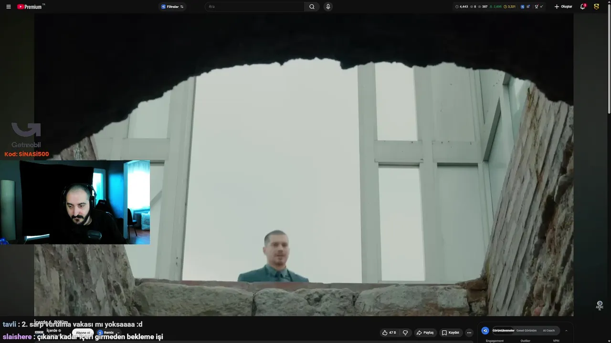Select the Görüntülenmeler tab
611x343 pixels.
503,331
